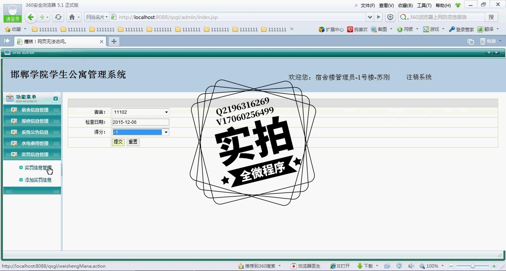Click 注销系统 to log out
506x271 pixels.
[419, 77]
